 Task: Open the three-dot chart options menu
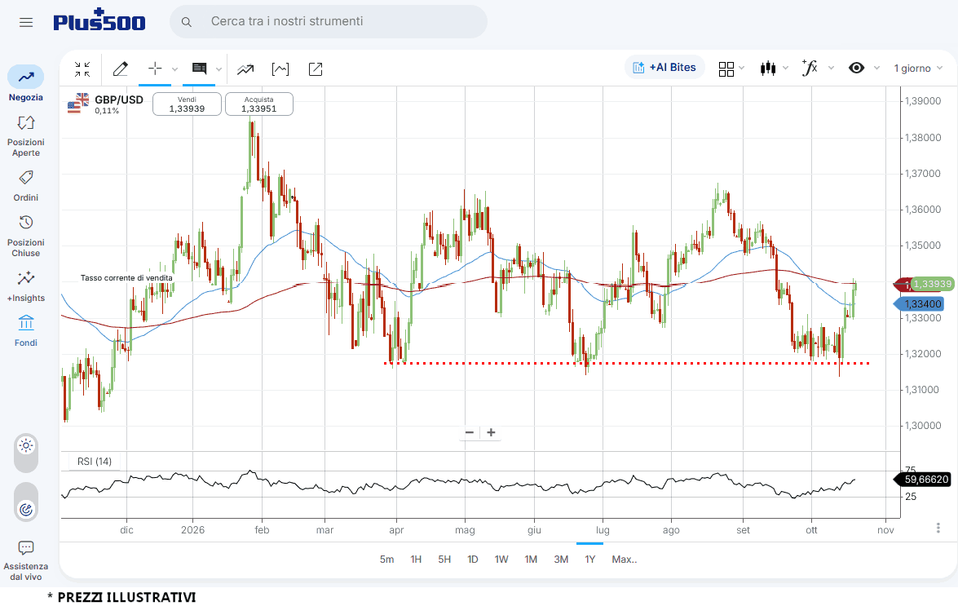938,528
